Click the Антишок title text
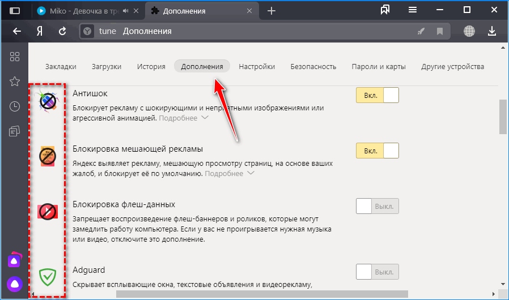Screen dimensions: 509x300 coord(90,93)
